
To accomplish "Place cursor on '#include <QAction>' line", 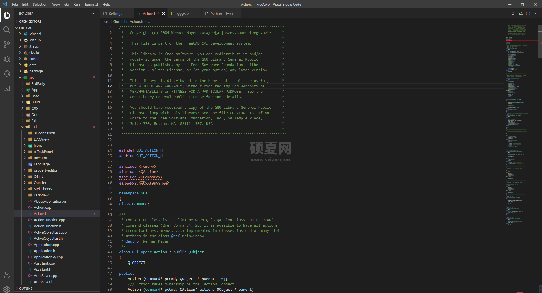I will [x=139, y=172].
